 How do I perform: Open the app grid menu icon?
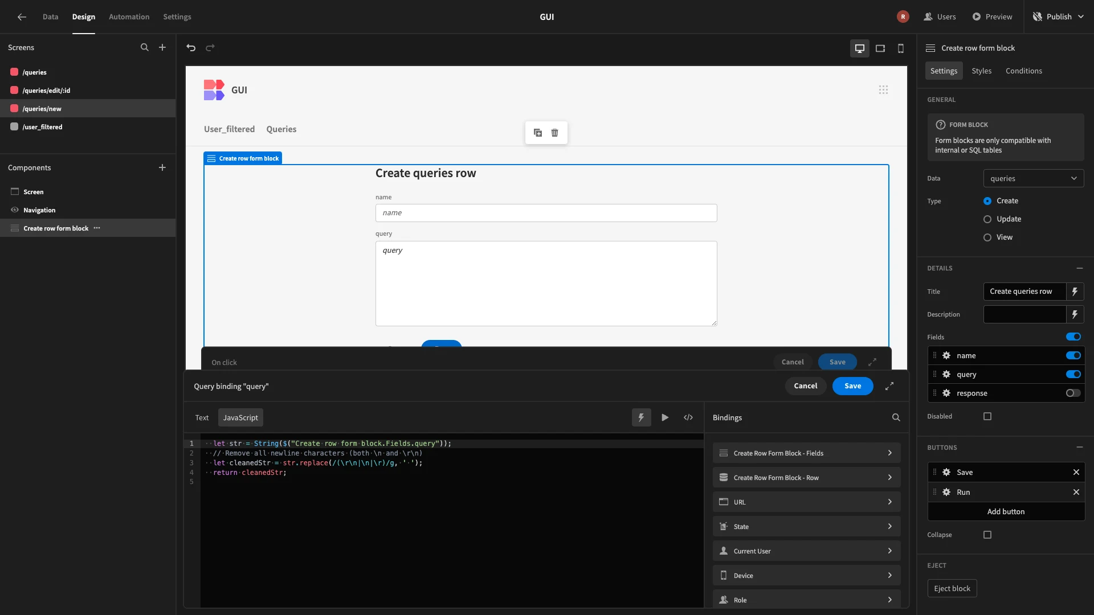[x=883, y=90]
